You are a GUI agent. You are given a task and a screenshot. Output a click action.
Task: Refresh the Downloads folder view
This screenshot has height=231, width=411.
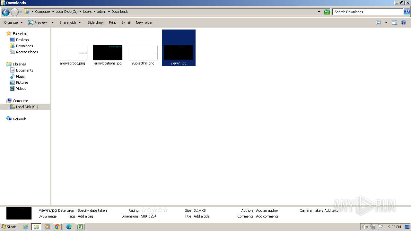(x=327, y=12)
